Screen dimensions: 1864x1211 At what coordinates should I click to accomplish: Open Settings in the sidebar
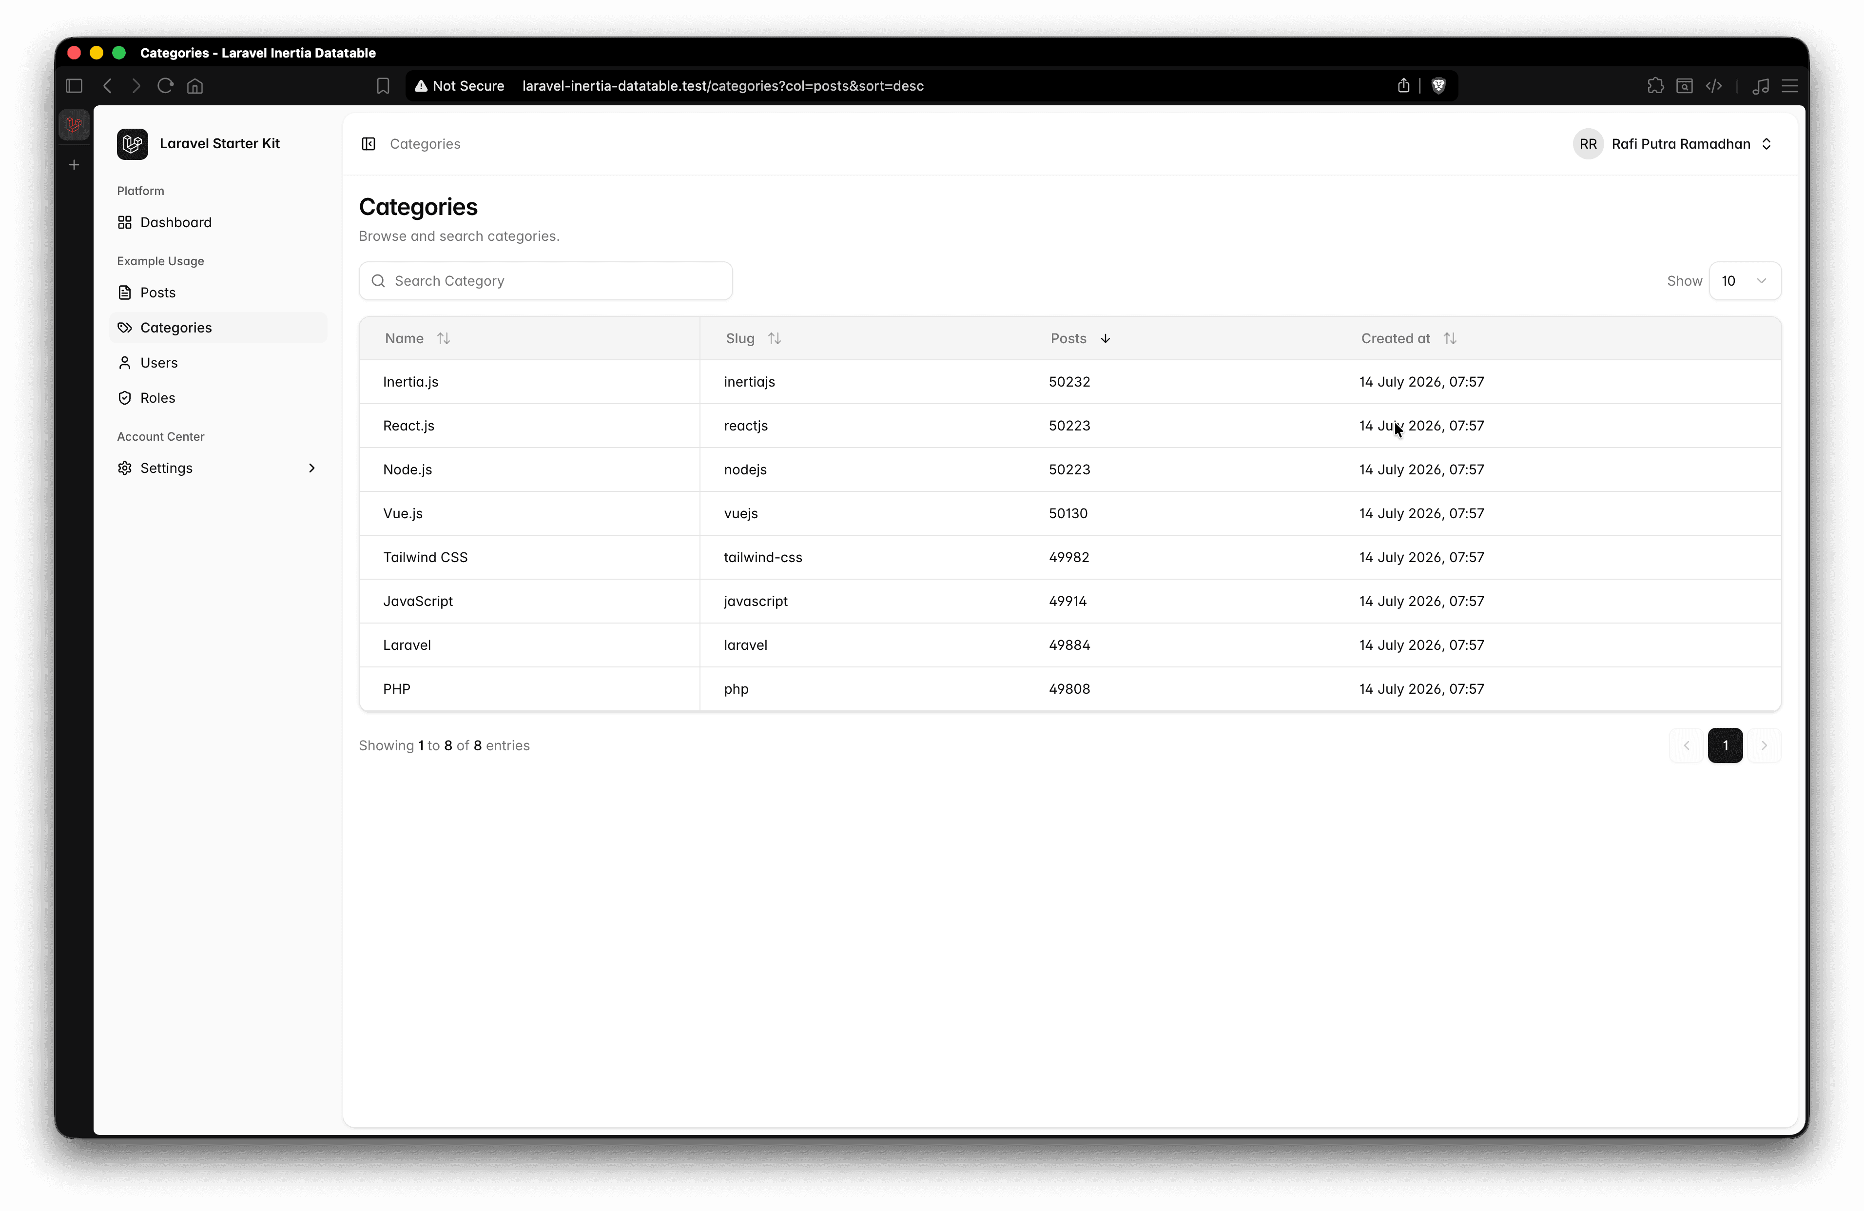tap(218, 468)
